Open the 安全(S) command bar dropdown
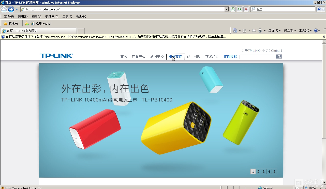 pyautogui.click(x=290, y=30)
